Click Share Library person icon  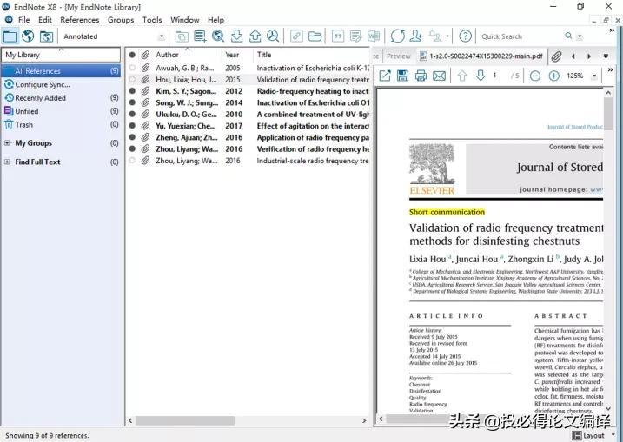416,36
